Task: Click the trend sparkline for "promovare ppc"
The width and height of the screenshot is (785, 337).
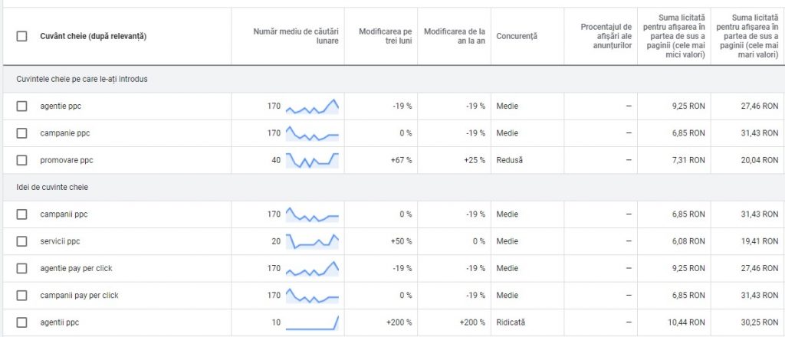Action: [x=312, y=161]
